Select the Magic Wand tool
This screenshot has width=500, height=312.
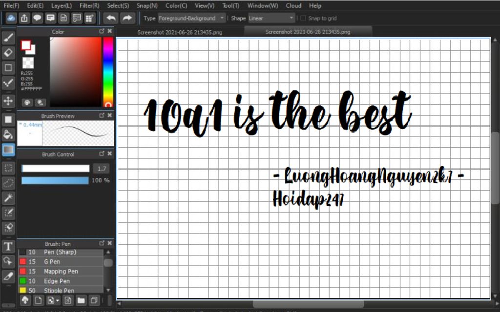tap(8, 198)
